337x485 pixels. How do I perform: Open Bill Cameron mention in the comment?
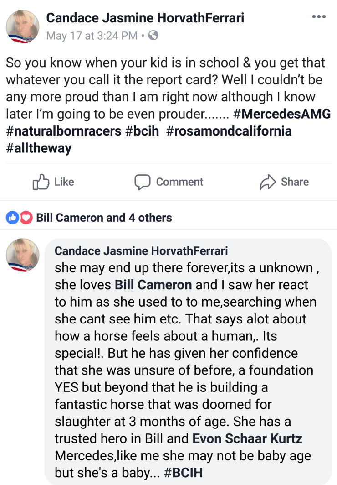153,285
